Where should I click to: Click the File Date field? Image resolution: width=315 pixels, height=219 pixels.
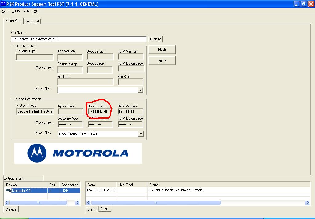pyautogui.click(x=86, y=82)
